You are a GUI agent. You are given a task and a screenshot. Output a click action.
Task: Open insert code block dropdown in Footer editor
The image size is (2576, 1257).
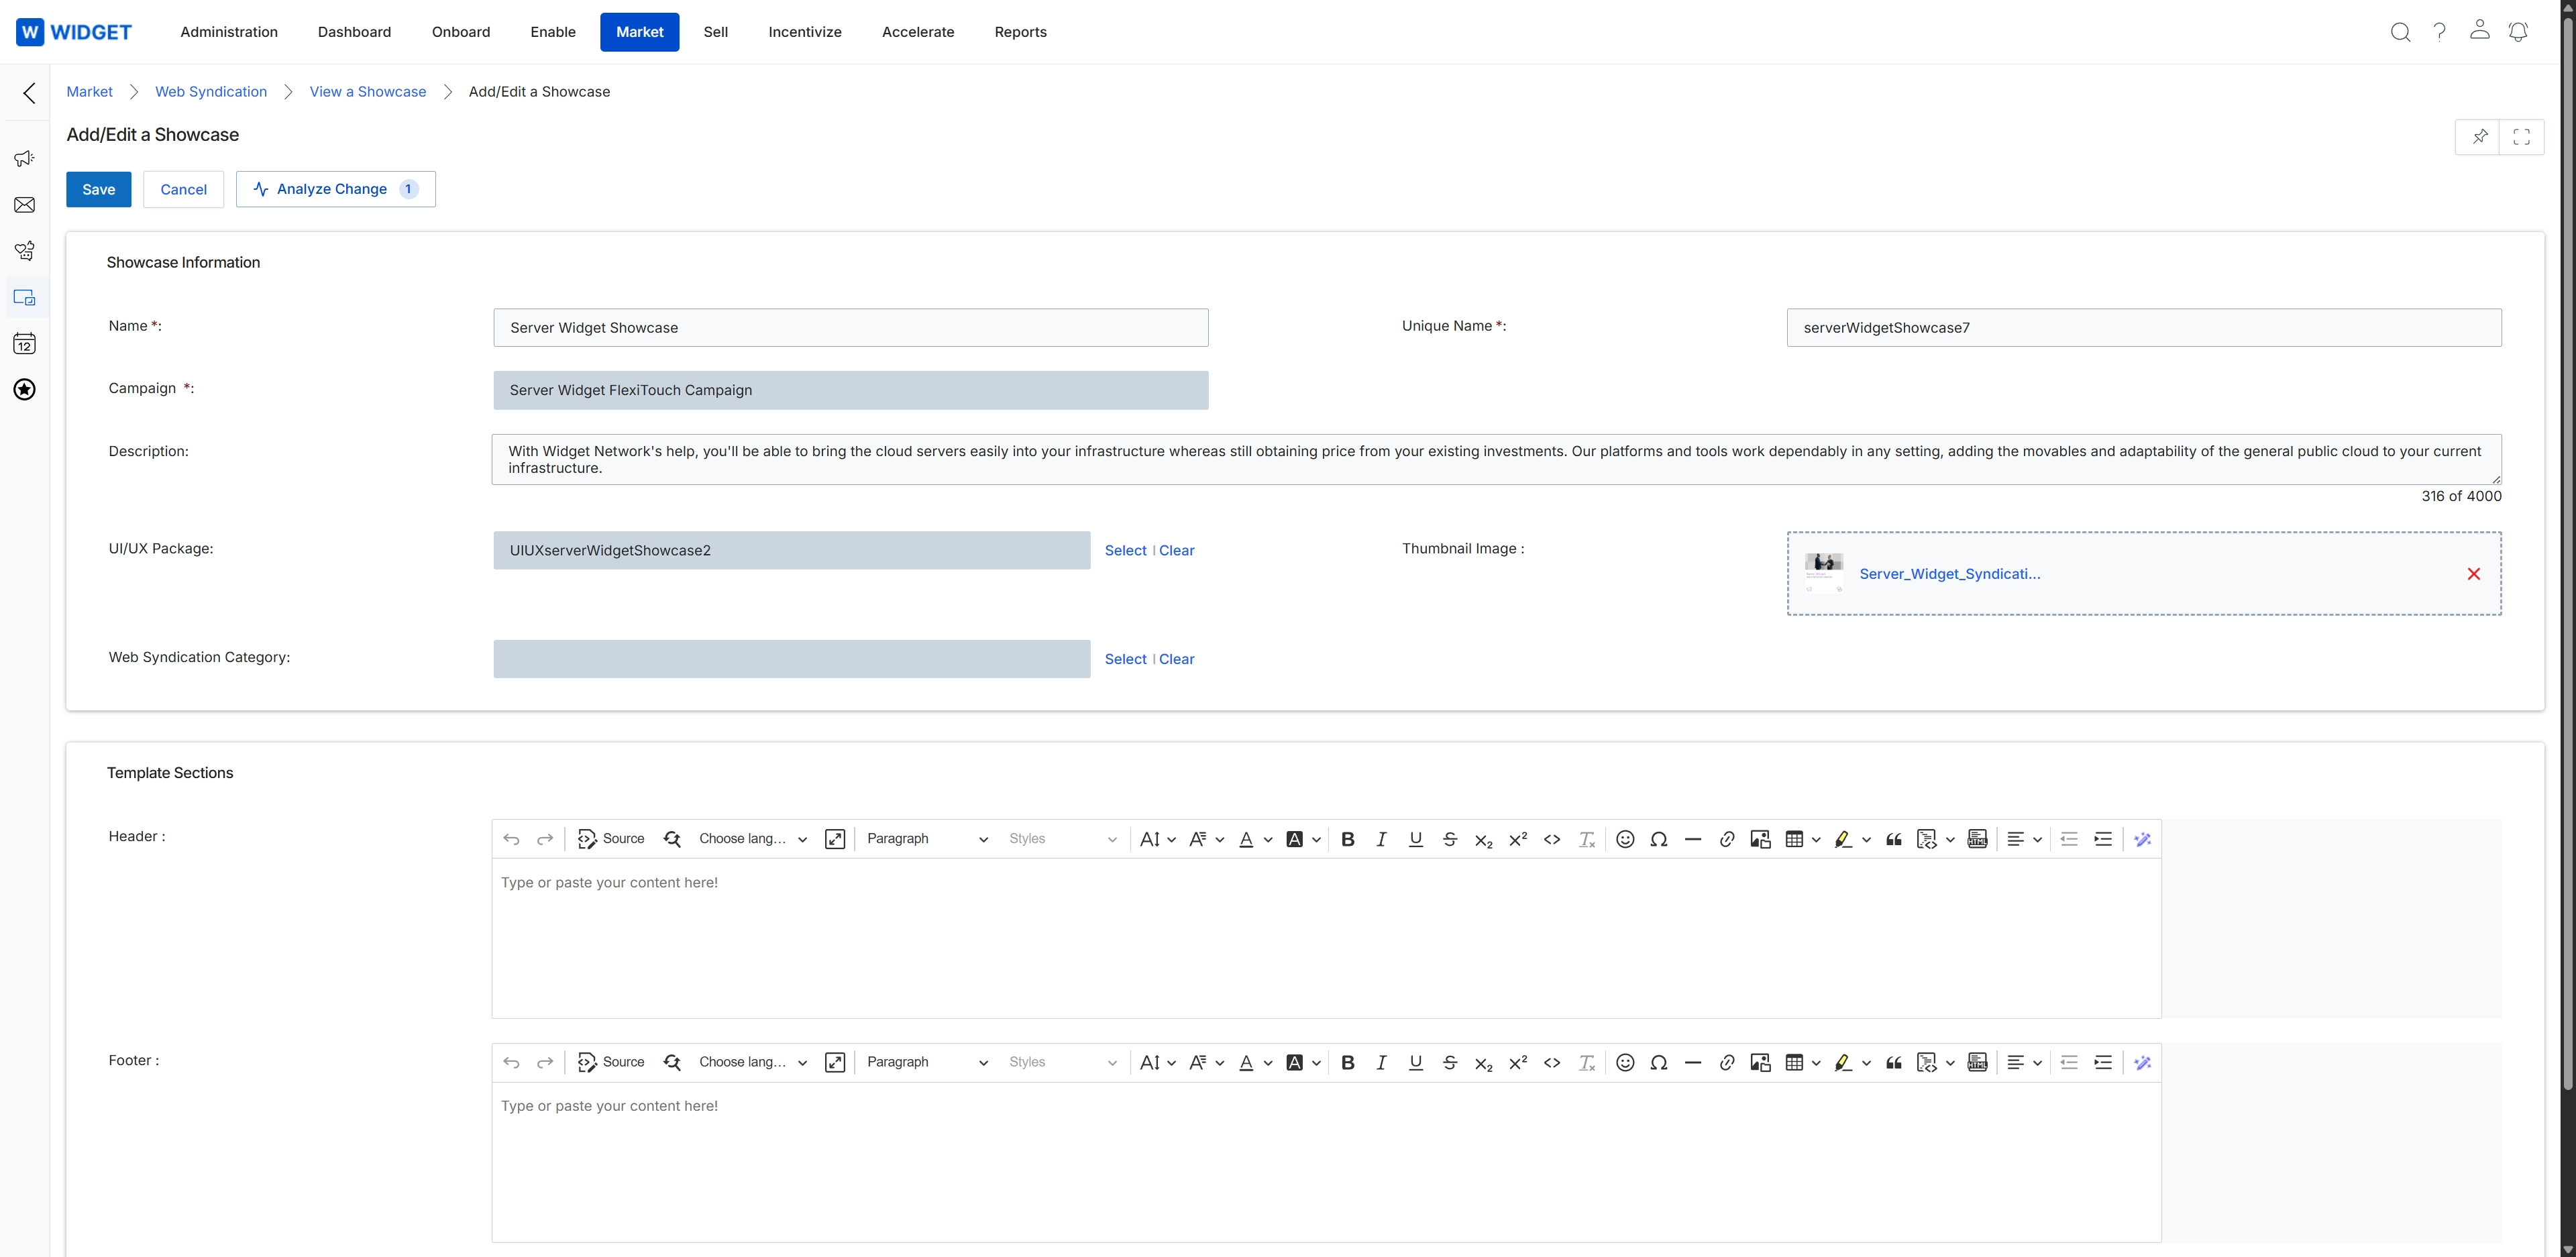pos(1935,1062)
